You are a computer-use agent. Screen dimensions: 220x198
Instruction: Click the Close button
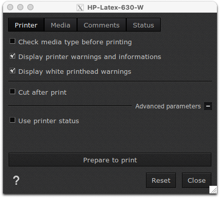click(197, 180)
